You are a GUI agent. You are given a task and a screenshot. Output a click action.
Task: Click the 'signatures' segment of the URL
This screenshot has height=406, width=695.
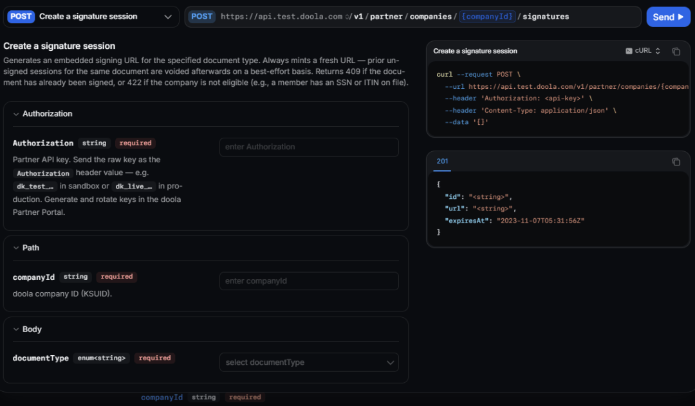tap(546, 16)
